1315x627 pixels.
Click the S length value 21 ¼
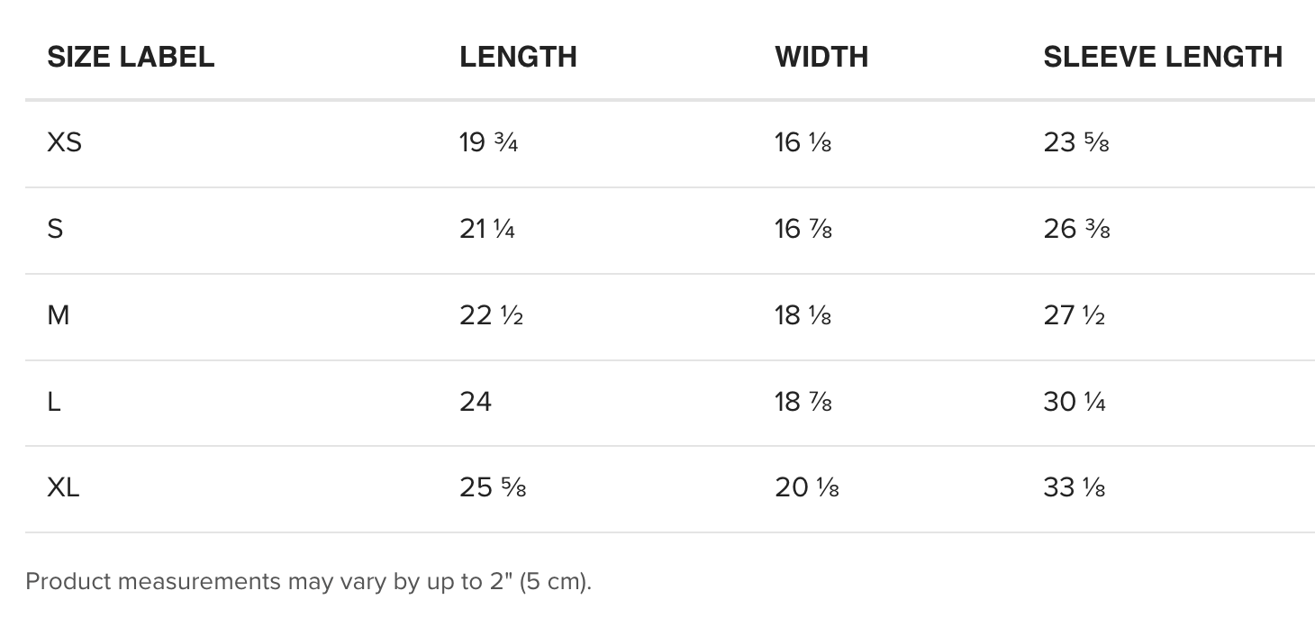click(x=487, y=229)
